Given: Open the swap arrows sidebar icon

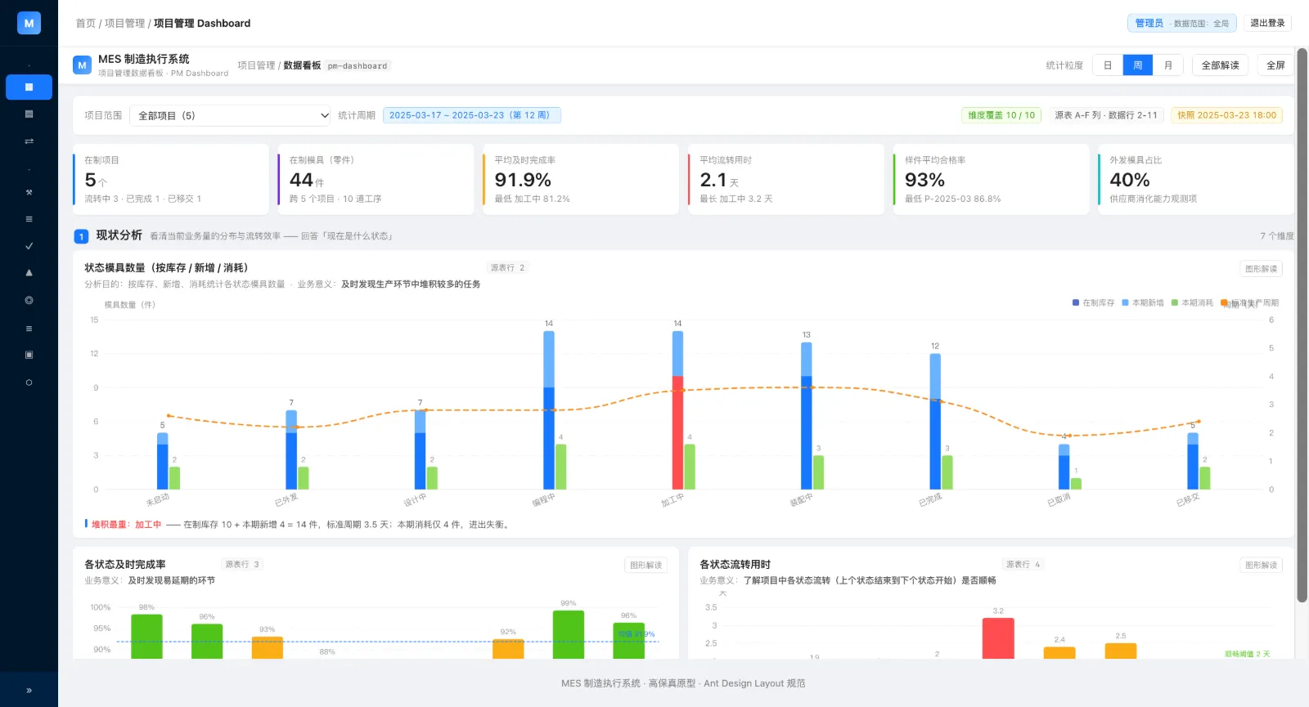Looking at the screenshot, I should [x=29, y=141].
